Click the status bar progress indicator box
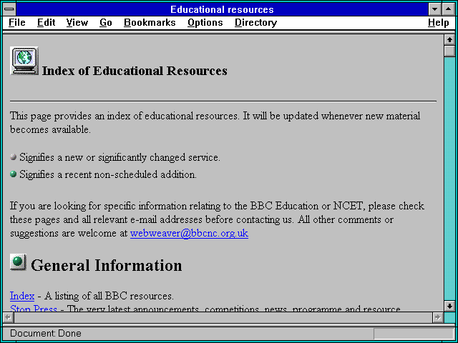 coord(414,334)
